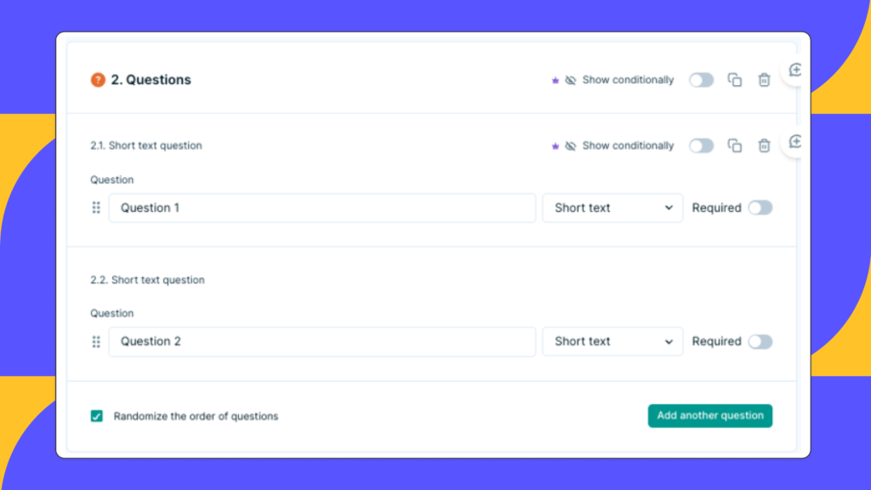This screenshot has width=871, height=490.
Task: Select the "2.2. Short text question" heading
Action: click(x=147, y=279)
